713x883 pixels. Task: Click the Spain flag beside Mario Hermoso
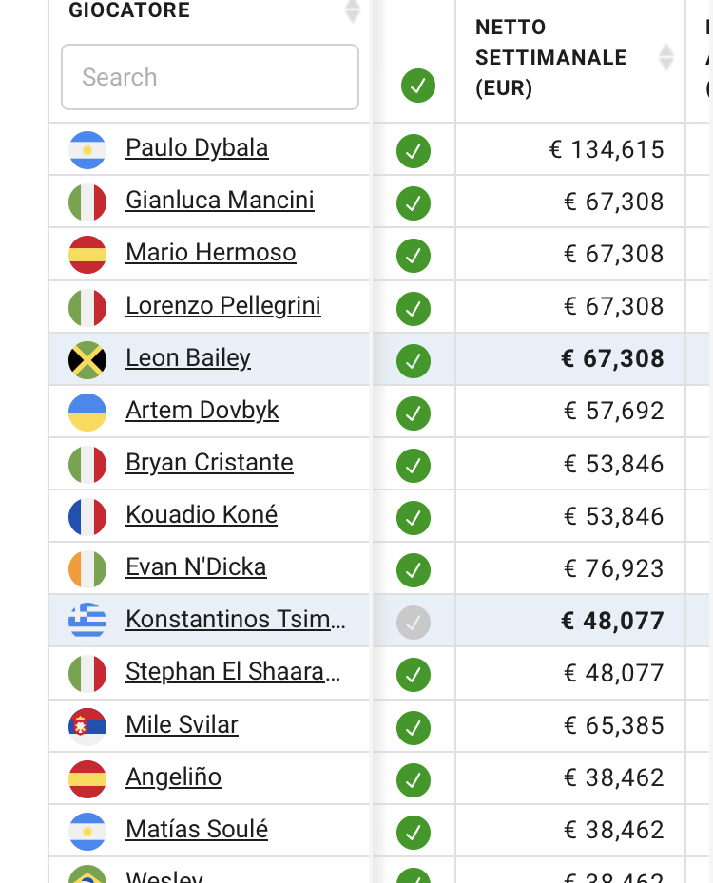87,255
